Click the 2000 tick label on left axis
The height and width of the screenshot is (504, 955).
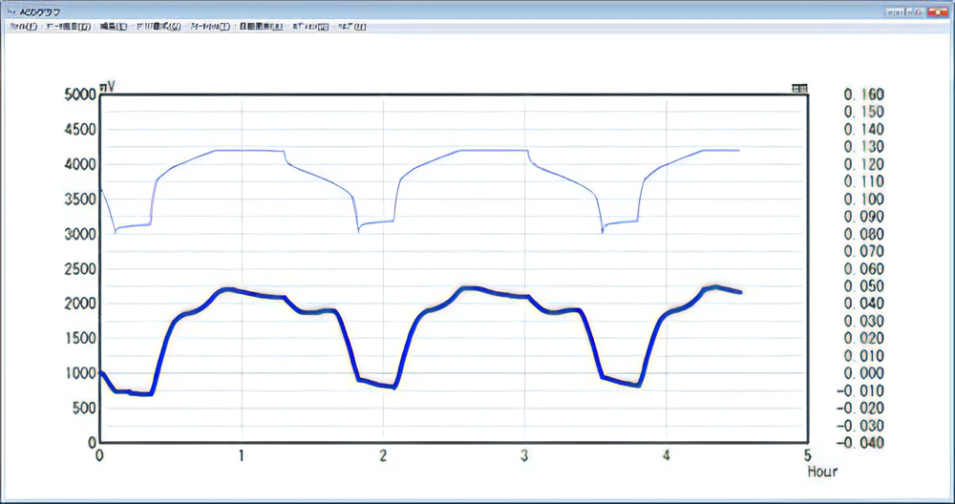(x=80, y=304)
